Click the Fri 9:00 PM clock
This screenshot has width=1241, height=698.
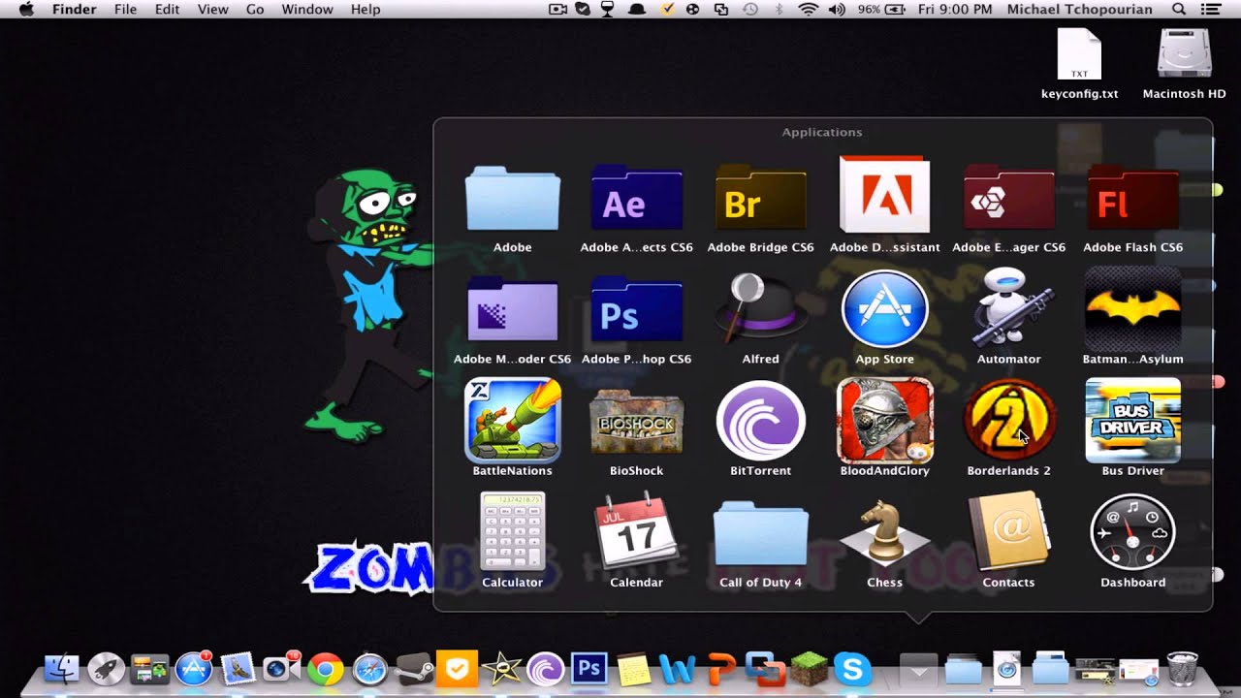(x=953, y=10)
